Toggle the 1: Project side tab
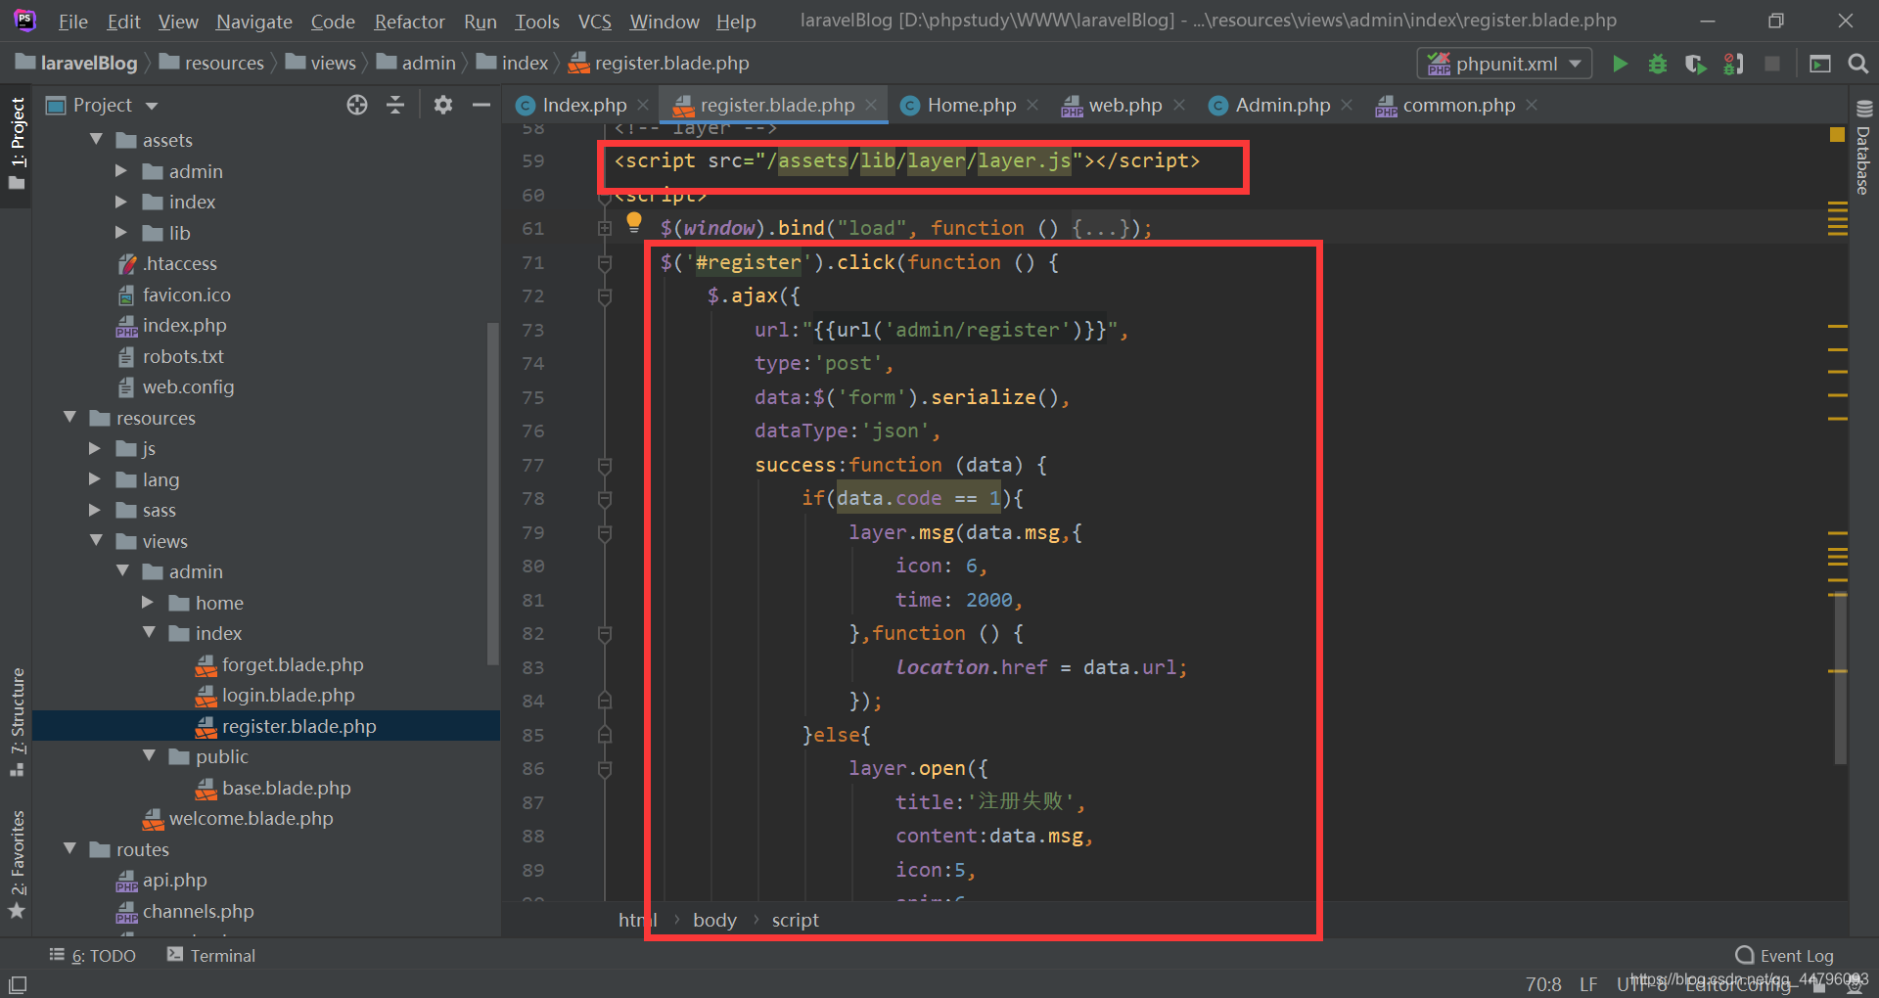This screenshot has height=998, width=1879. tap(17, 145)
